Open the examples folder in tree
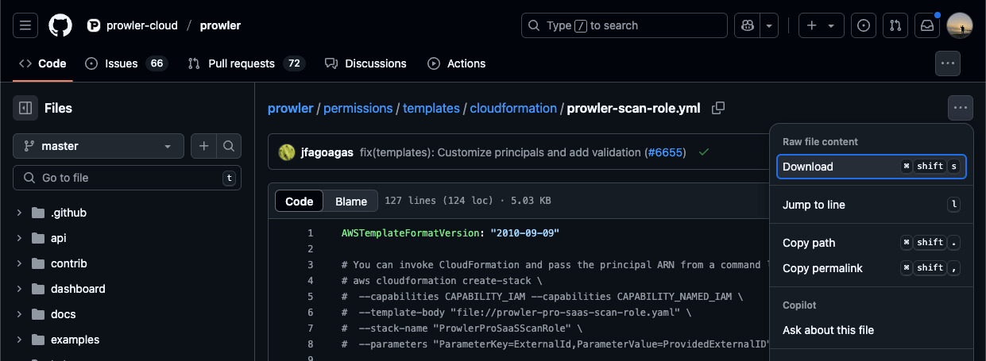Image resolution: width=986 pixels, height=361 pixels. coord(75,340)
